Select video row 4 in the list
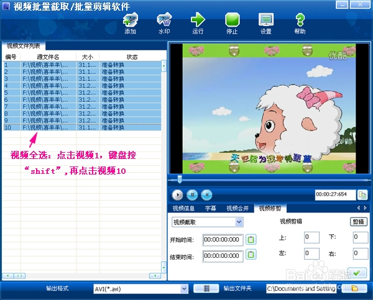Viewport: 373px width, 300px height. (82, 86)
